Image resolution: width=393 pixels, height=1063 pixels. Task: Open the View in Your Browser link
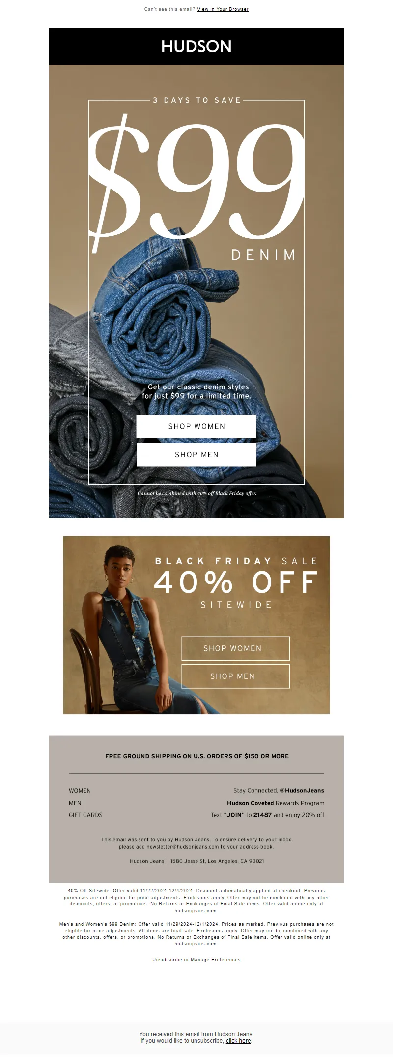click(x=223, y=9)
